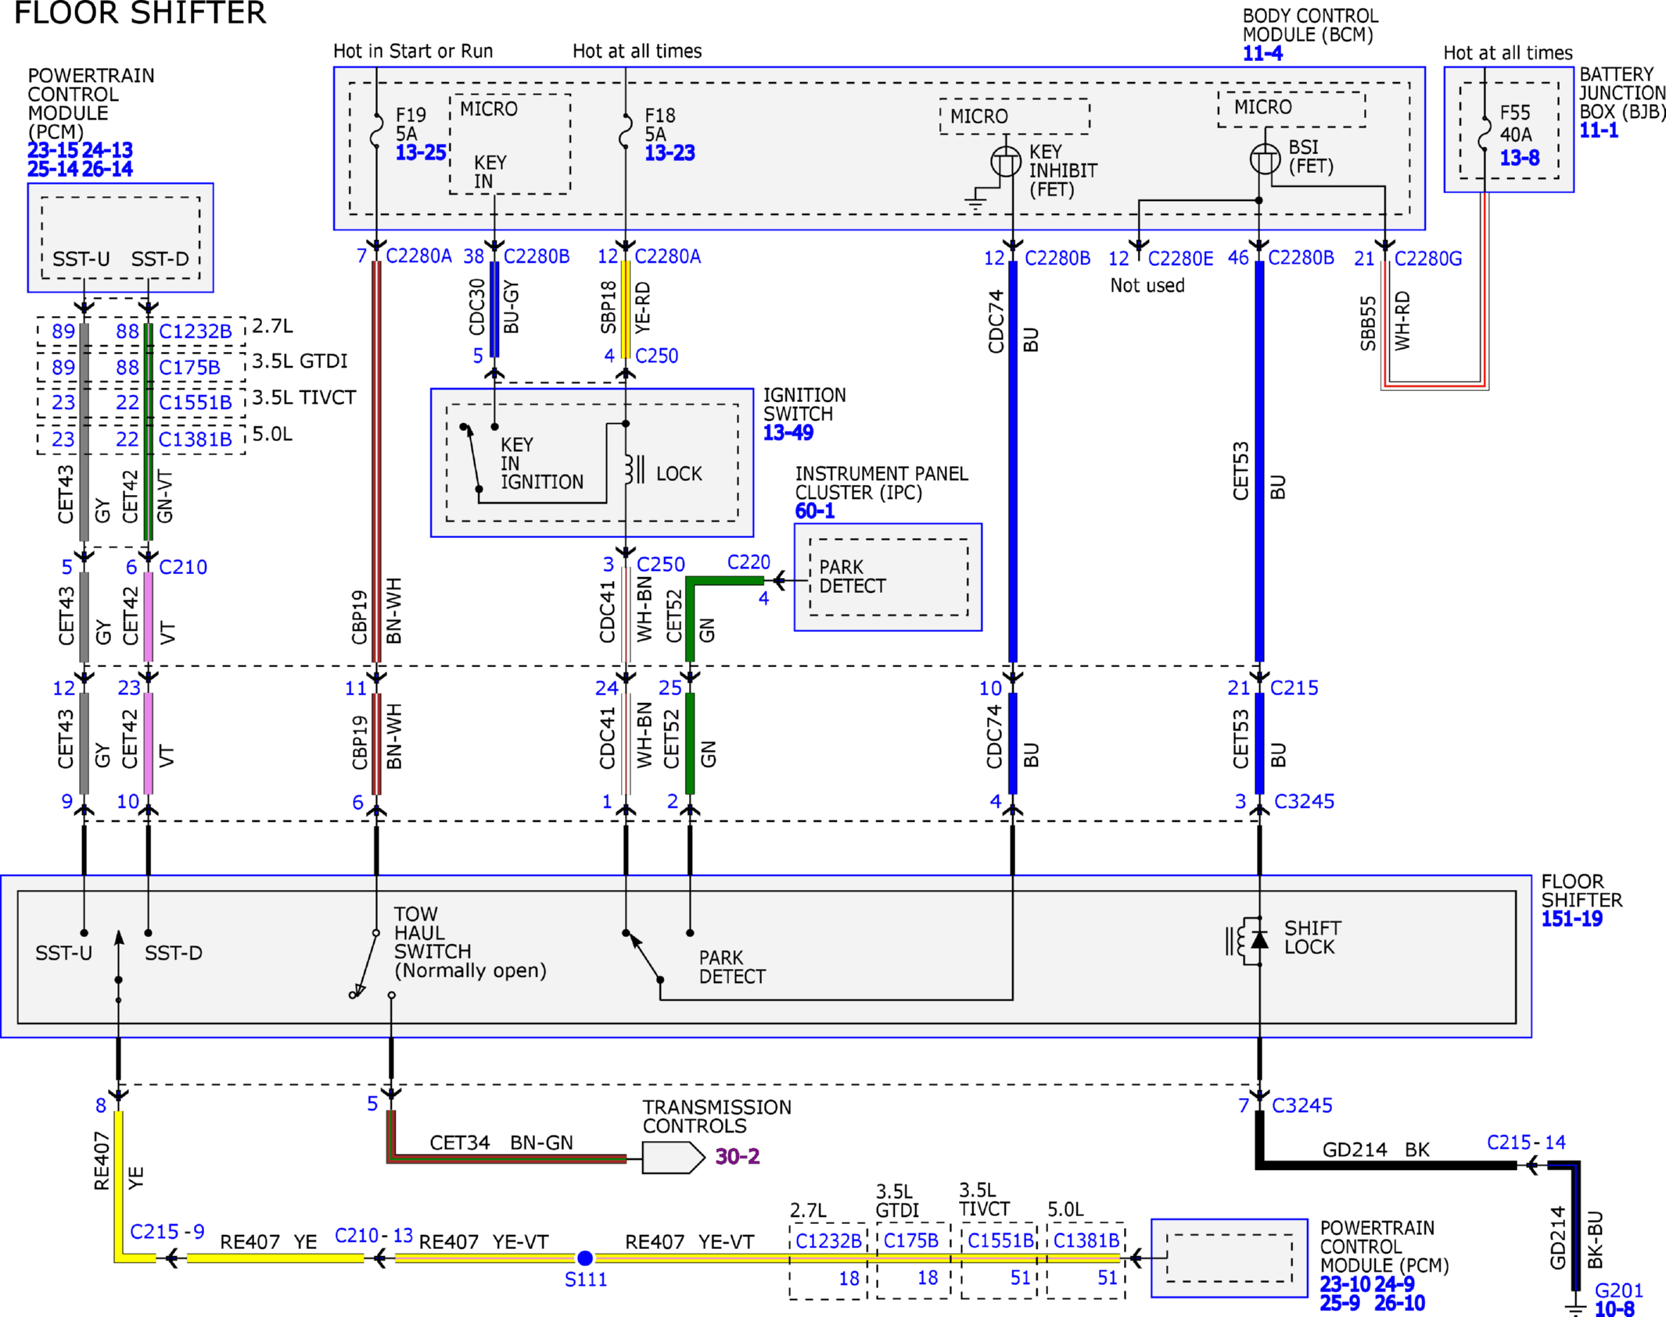The width and height of the screenshot is (1666, 1317).
Task: Click the FLOOR SHIFTER title heading
Action: pyautogui.click(x=140, y=13)
